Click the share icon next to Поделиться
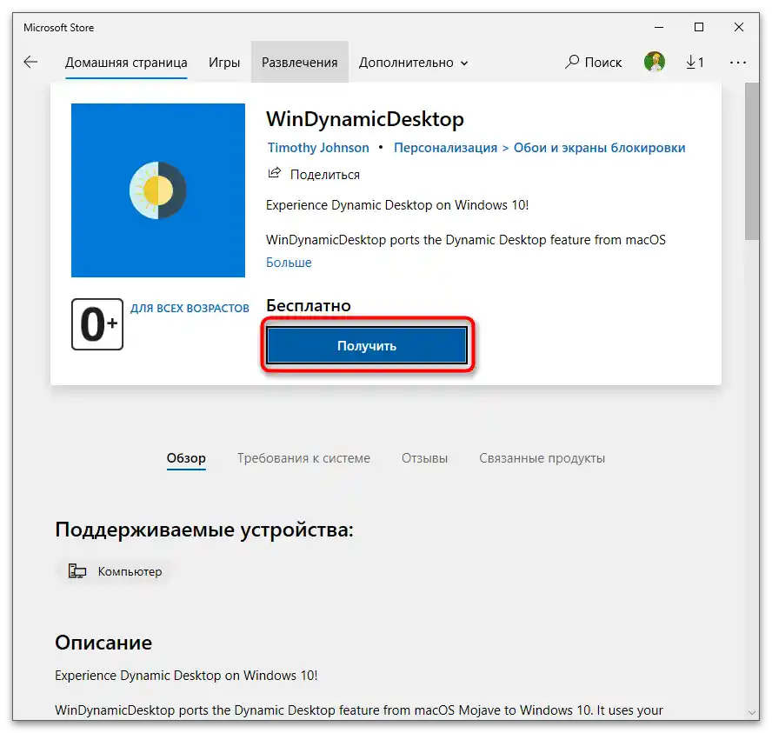Image resolution: width=772 pixels, height=733 pixels. pyautogui.click(x=274, y=173)
